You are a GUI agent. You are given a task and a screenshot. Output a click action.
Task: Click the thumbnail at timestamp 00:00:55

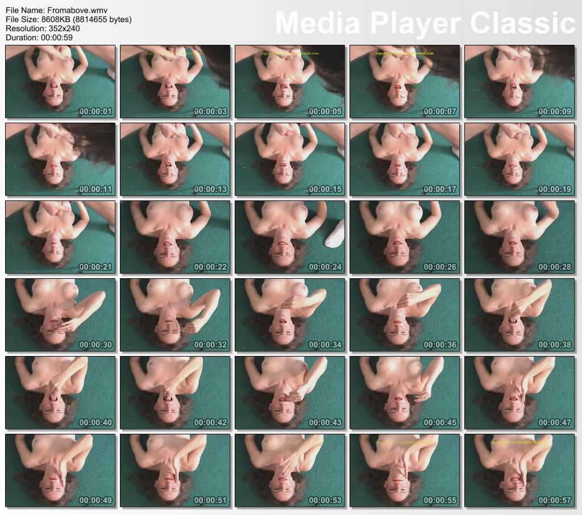(x=405, y=471)
